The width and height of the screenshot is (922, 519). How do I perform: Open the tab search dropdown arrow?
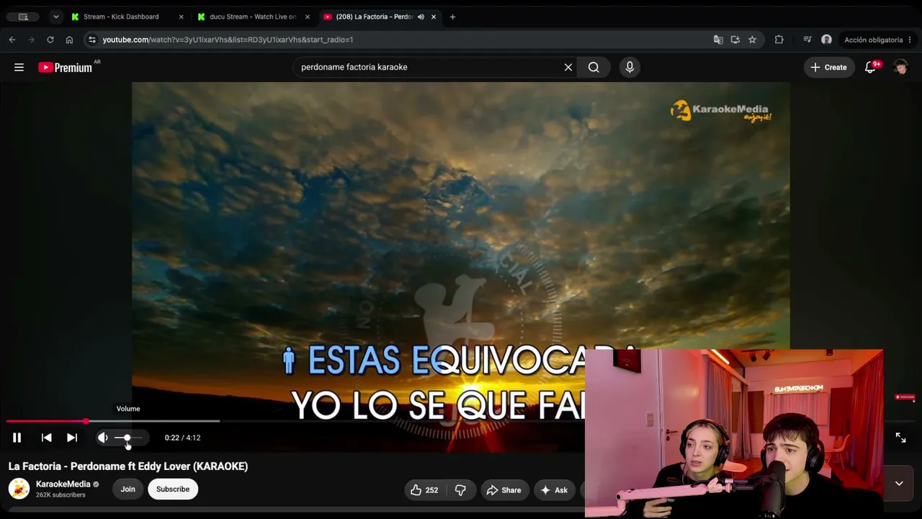click(55, 17)
